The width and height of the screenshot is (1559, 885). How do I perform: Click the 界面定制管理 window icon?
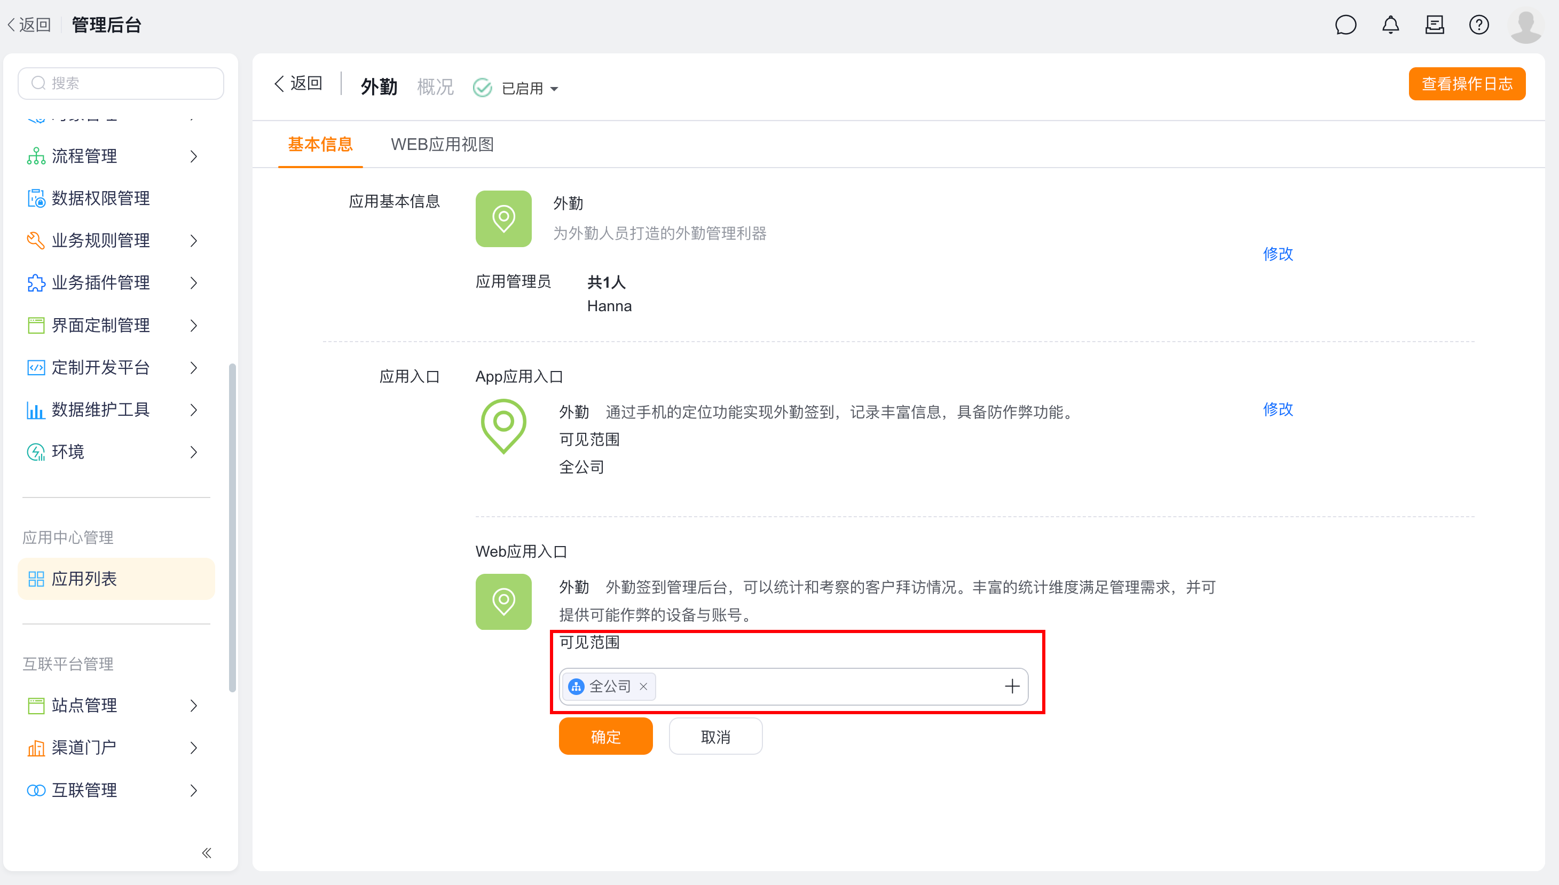tap(36, 325)
